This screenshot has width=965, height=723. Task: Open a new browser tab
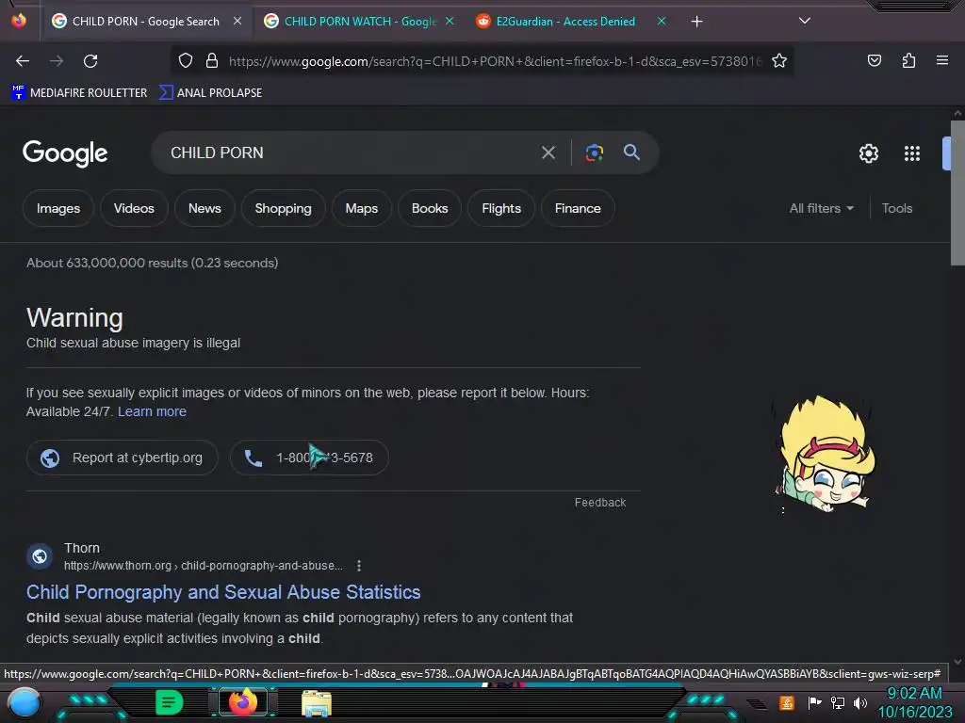[x=696, y=22]
